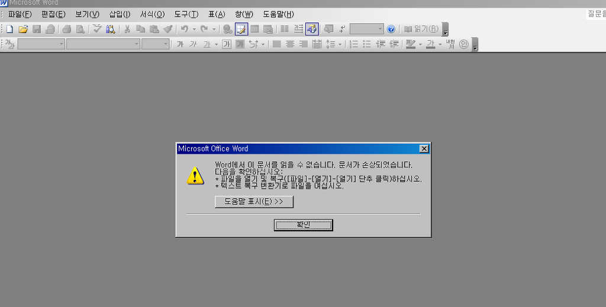Viewport: 606px width, 307px height.
Task: Run spelling and grammar check icon
Action: (x=97, y=29)
